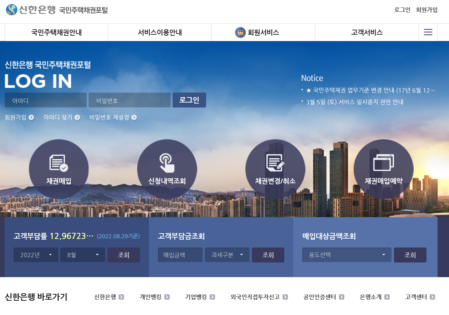Focus the 아이디 input field
This screenshot has height=315, width=449.
46,100
